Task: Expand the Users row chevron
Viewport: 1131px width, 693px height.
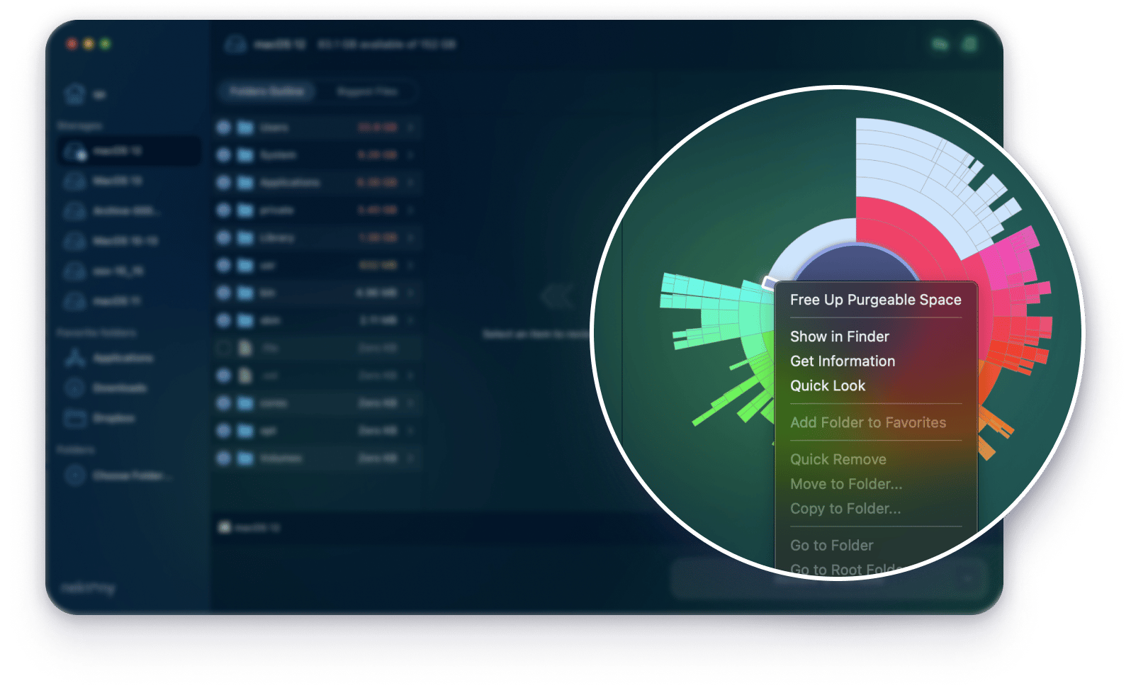Action: 410,128
